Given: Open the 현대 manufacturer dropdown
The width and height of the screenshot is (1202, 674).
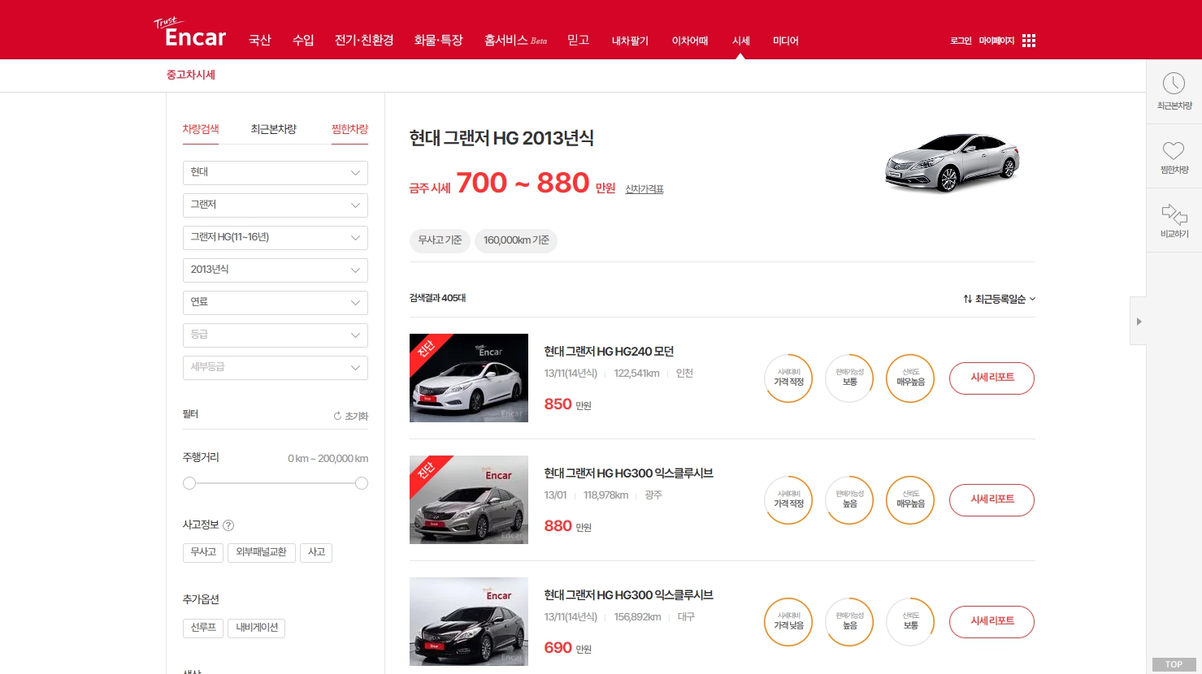Looking at the screenshot, I should click(x=276, y=173).
